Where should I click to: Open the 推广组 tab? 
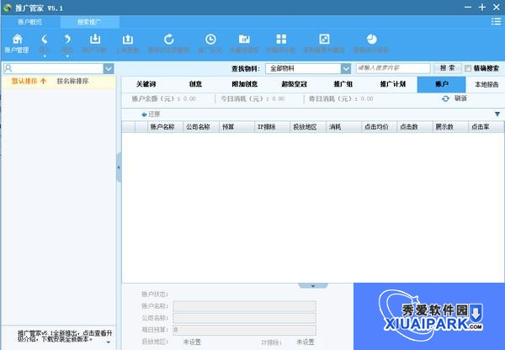coord(343,84)
